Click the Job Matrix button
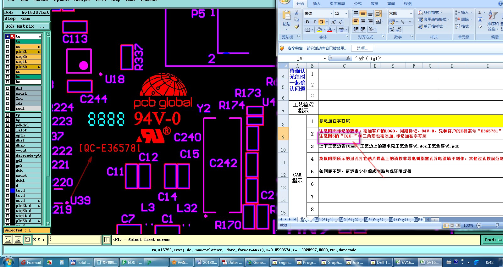 coord(26,26)
